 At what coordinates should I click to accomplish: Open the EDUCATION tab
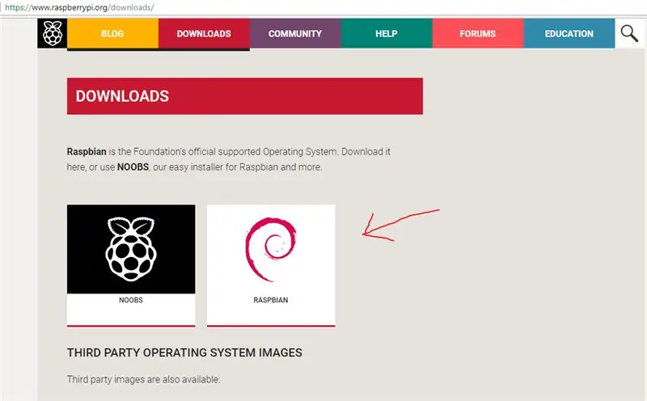point(569,33)
